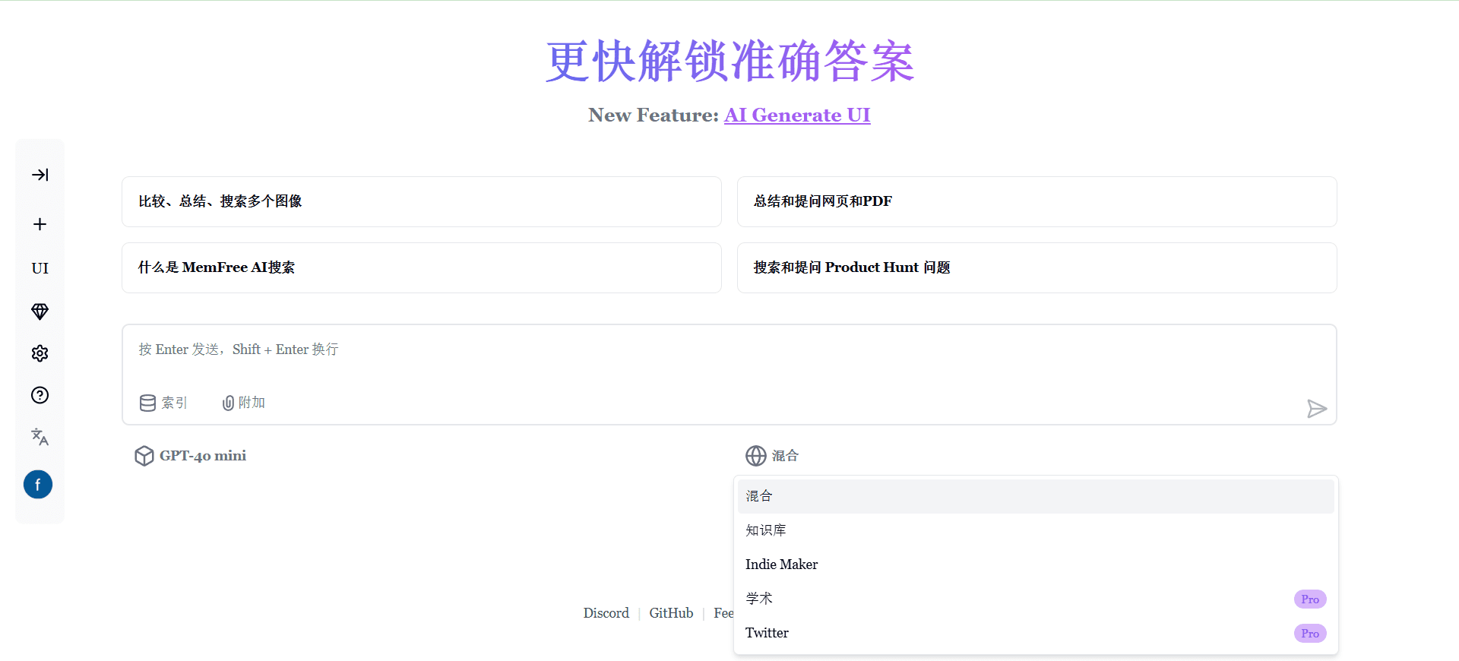Viewport: 1459px width, 661px height.
Task: Change language via the translate icon
Action: [40, 437]
